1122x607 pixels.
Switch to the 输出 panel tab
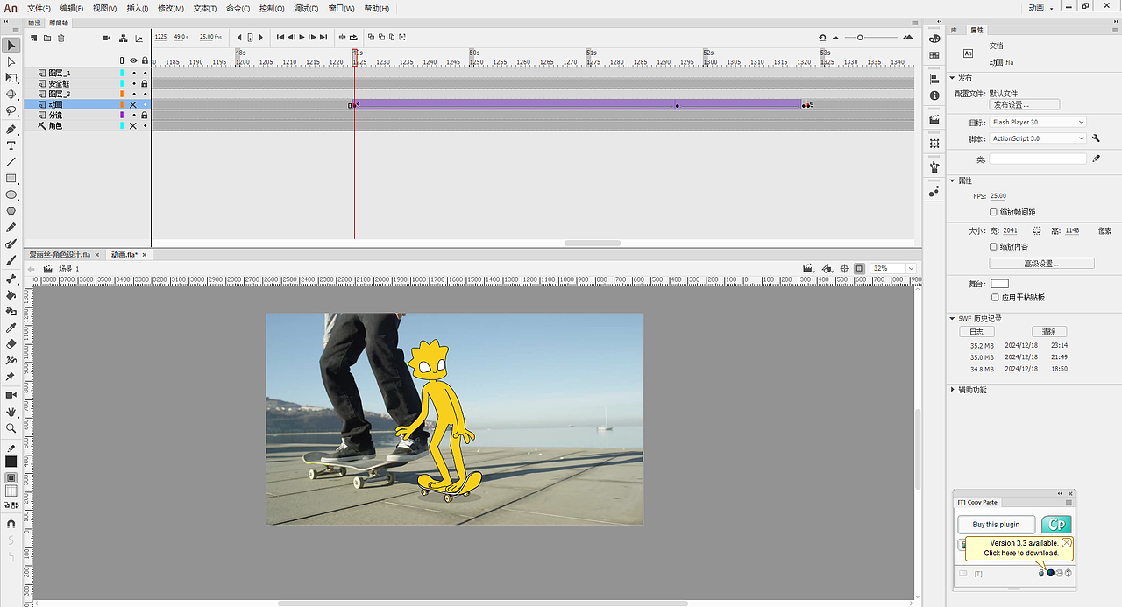click(34, 23)
